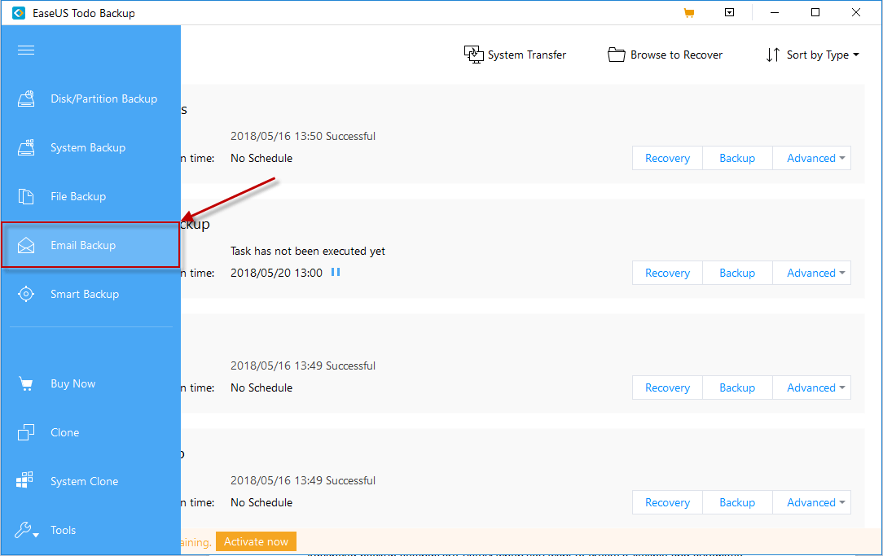
Task: Click the System Clone windows icon
Action: click(x=24, y=480)
